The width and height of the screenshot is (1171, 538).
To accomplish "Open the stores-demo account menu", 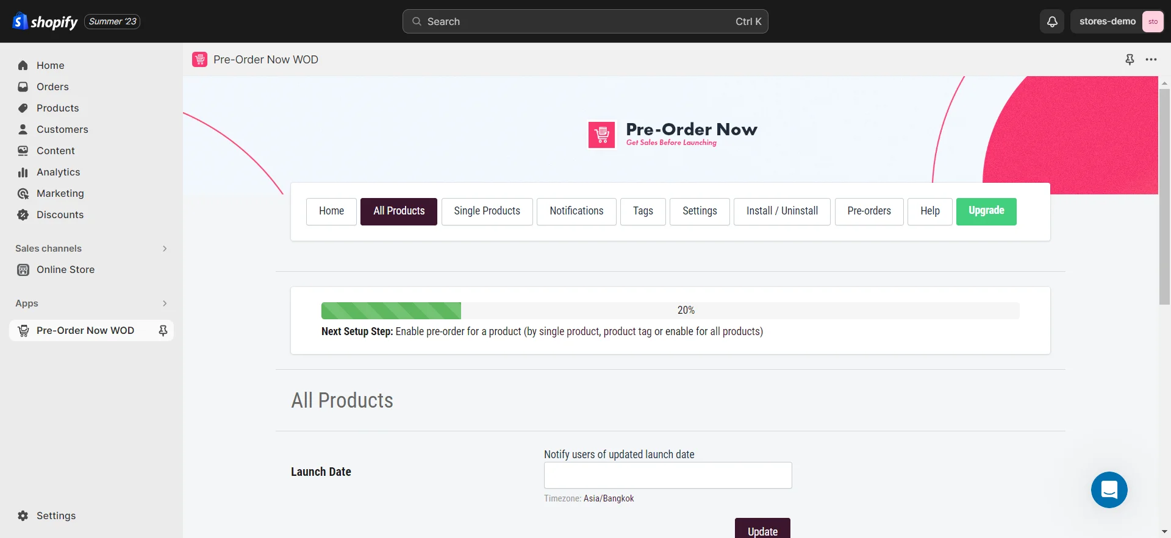I will point(1117,21).
